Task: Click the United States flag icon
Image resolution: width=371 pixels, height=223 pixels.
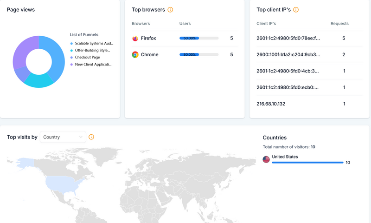Action: (266, 159)
